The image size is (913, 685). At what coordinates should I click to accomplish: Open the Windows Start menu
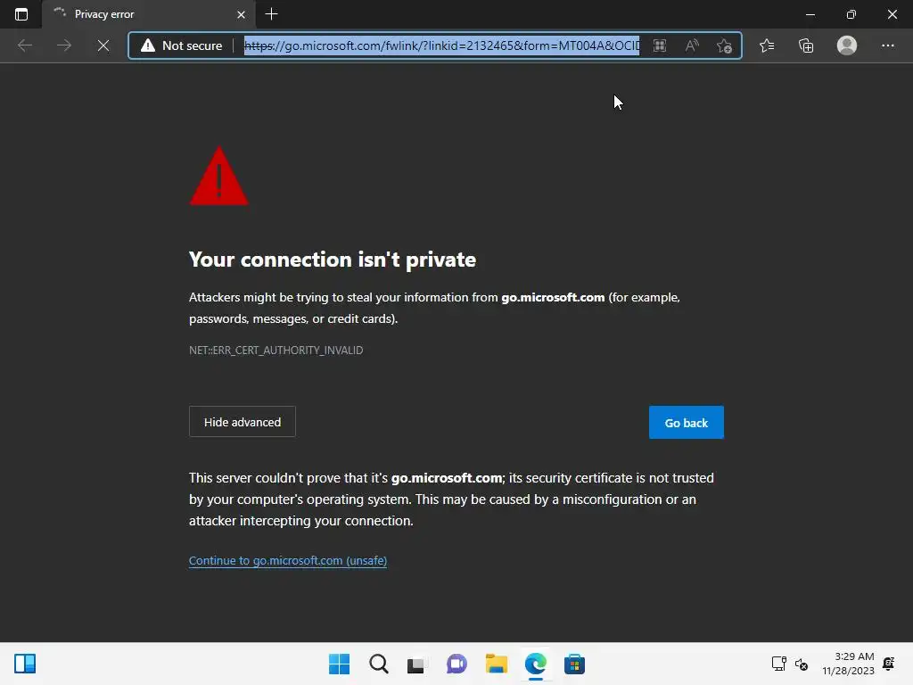coord(340,664)
